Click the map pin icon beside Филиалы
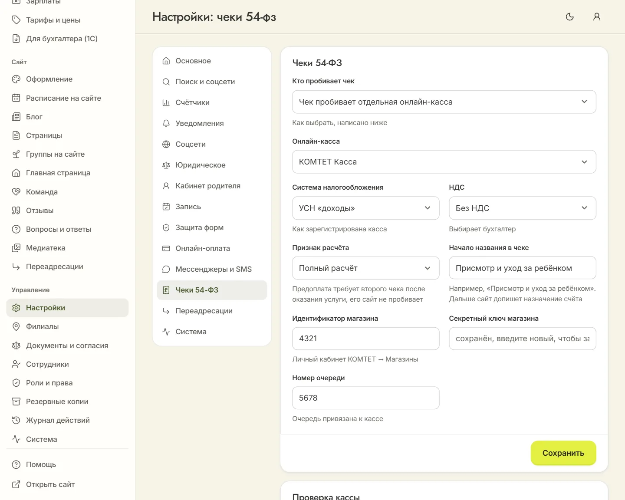The height and width of the screenshot is (500, 625). pyautogui.click(x=16, y=326)
